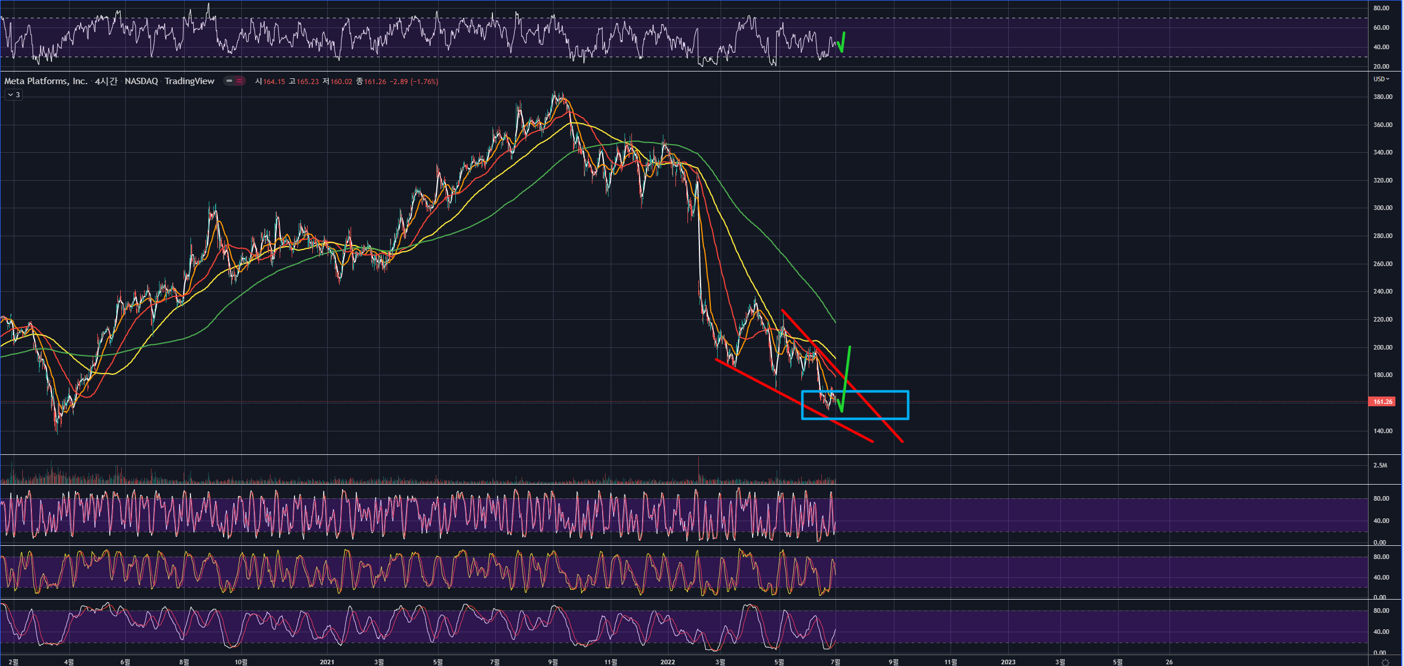Open the USD currency dropdown

pos(1381,79)
